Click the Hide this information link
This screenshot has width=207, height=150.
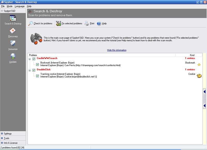point(117,50)
